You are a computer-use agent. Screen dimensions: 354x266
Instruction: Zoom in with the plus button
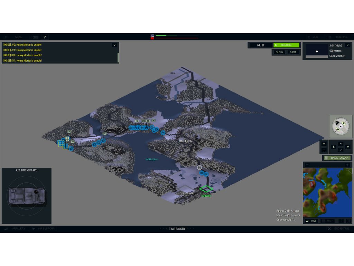(324, 144)
